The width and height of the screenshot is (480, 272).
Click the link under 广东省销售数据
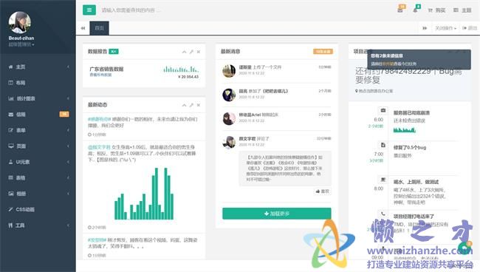[100, 75]
